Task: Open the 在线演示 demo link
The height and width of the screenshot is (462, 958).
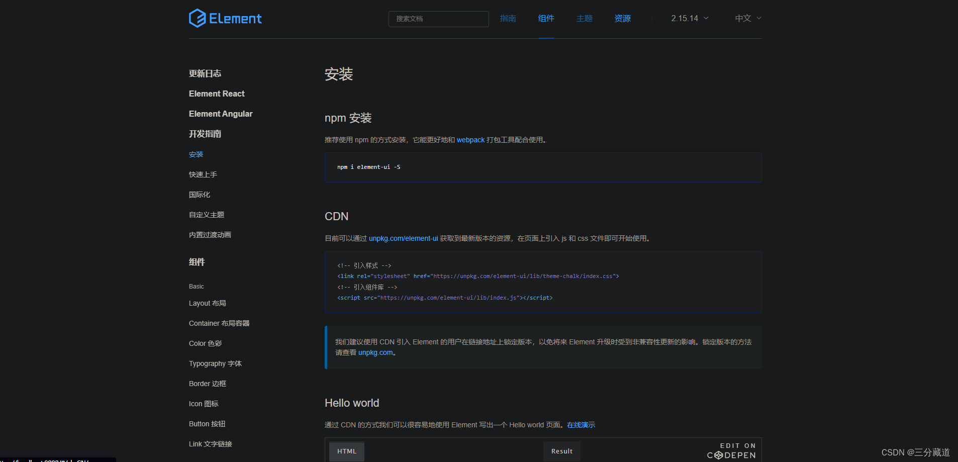Action: [x=581, y=425]
